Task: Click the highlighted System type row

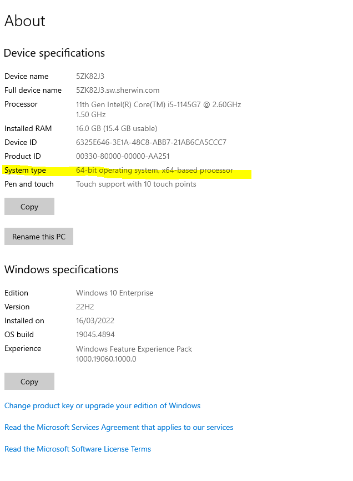Action: (x=127, y=170)
